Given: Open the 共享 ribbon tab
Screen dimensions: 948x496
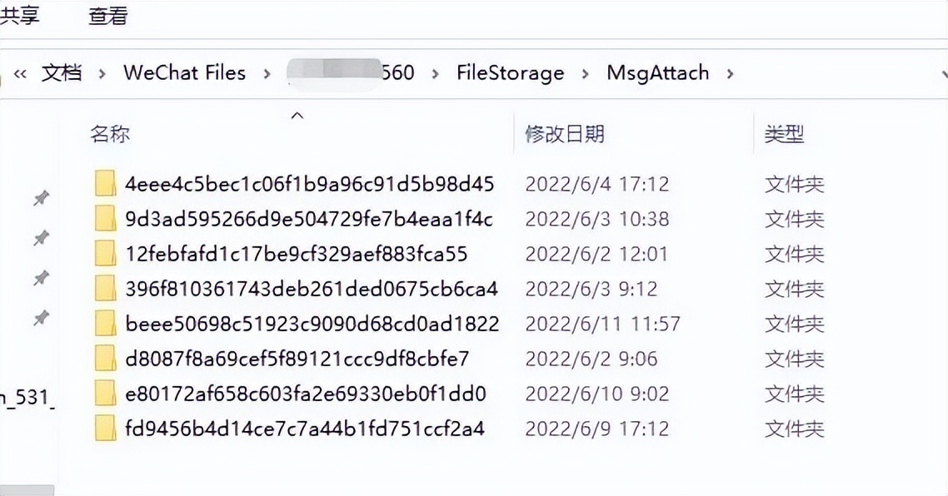Looking at the screenshot, I should pyautogui.click(x=18, y=16).
